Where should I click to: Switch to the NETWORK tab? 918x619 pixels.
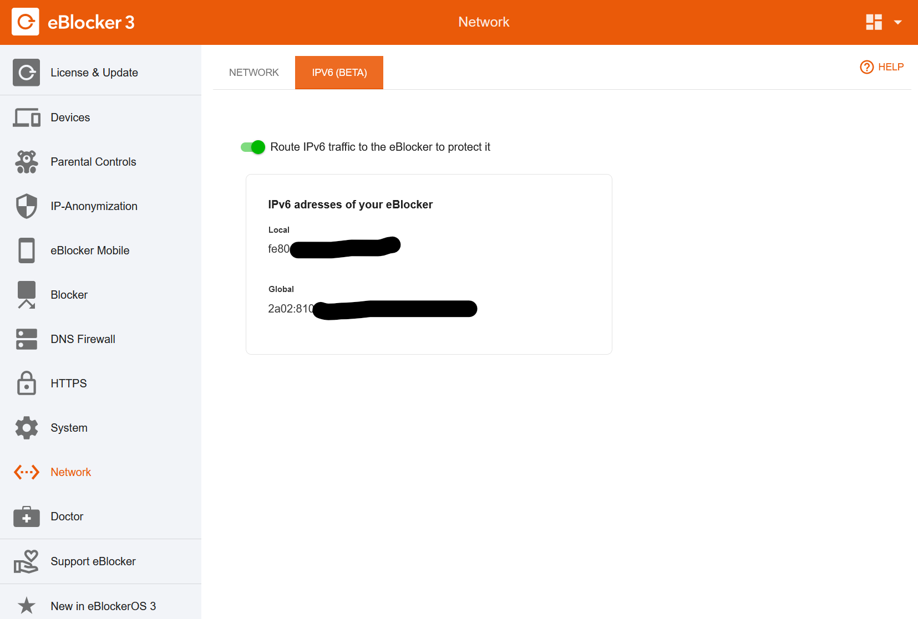tap(254, 73)
